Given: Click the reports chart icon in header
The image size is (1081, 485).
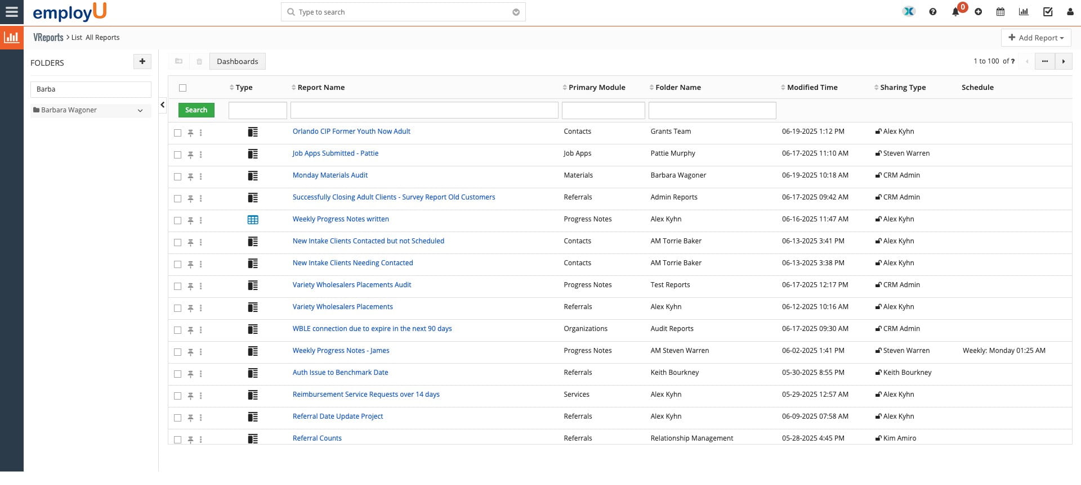Looking at the screenshot, I should 1024,12.
